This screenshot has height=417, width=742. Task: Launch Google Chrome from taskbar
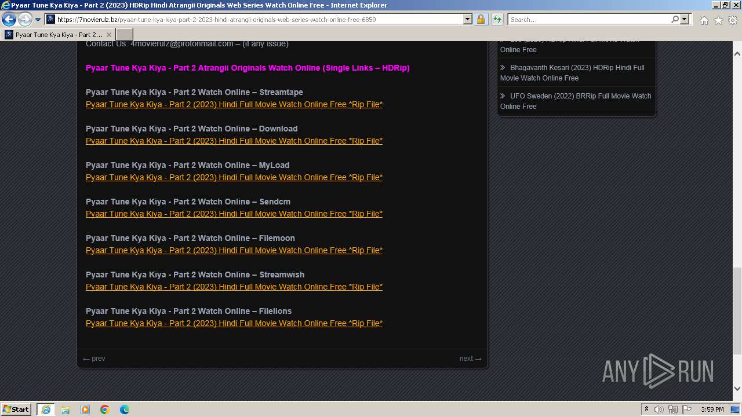point(105,409)
